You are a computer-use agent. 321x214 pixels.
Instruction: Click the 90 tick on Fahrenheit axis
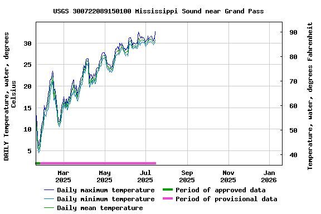click(x=293, y=32)
